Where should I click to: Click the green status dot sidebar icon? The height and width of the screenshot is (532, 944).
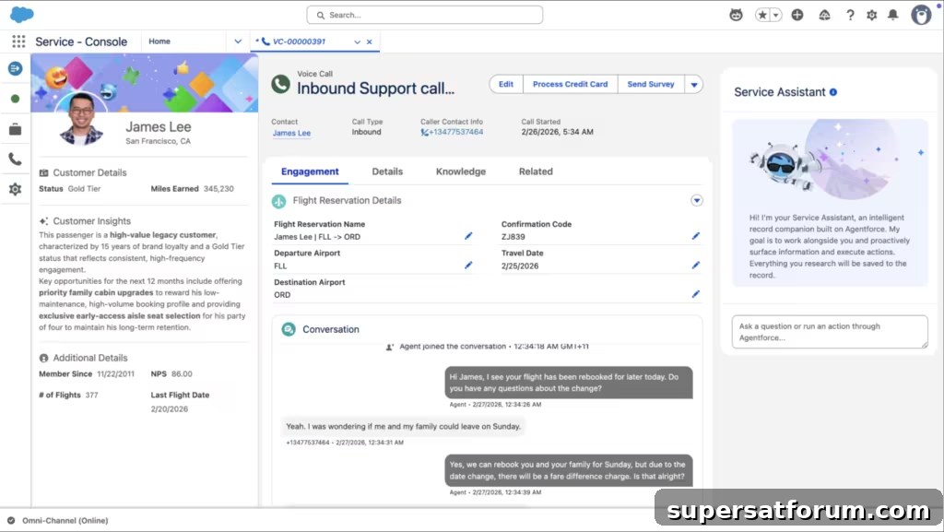15,99
